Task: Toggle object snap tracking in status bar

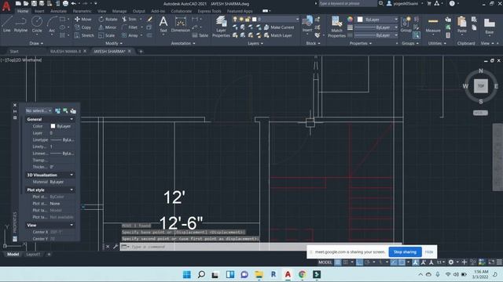Action: coord(394,262)
